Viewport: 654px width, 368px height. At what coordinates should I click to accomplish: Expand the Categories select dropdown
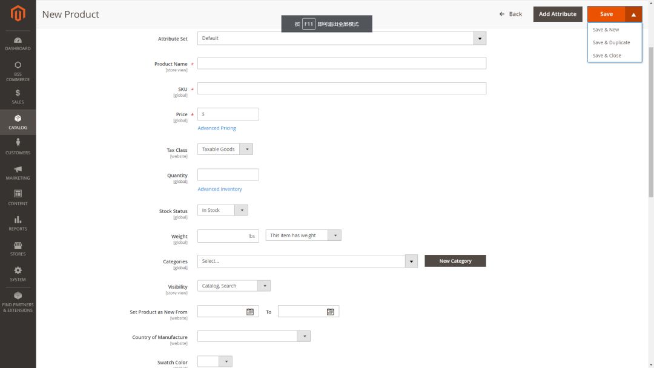click(x=412, y=261)
